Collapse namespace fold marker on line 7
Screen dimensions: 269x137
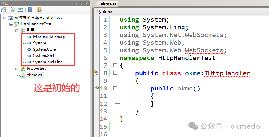(x=115, y=65)
